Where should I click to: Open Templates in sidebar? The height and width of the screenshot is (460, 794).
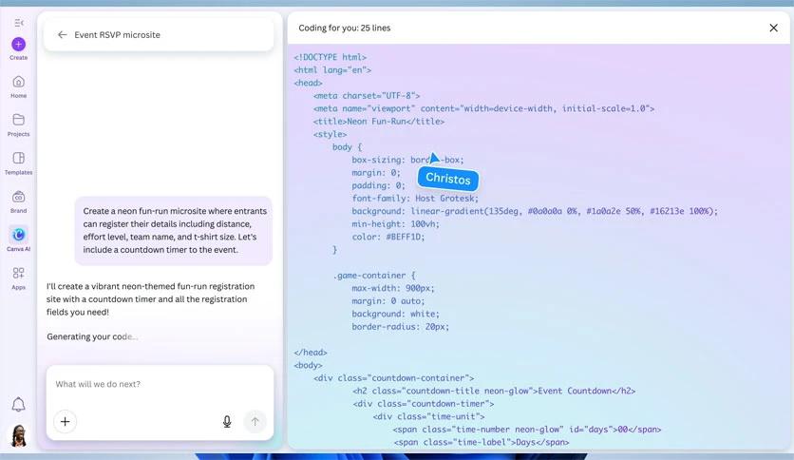pos(19,163)
